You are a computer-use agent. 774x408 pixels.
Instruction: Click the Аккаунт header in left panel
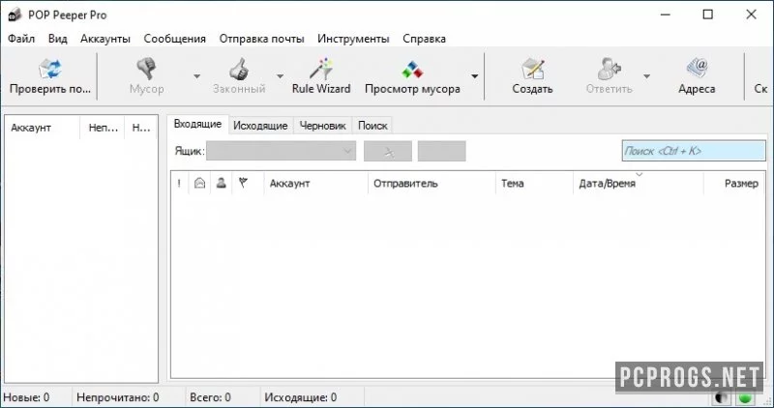click(x=42, y=128)
